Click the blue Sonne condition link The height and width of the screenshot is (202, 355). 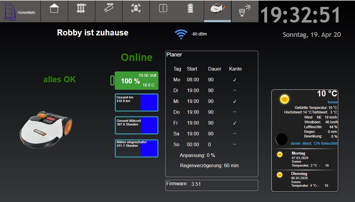pos(332,102)
